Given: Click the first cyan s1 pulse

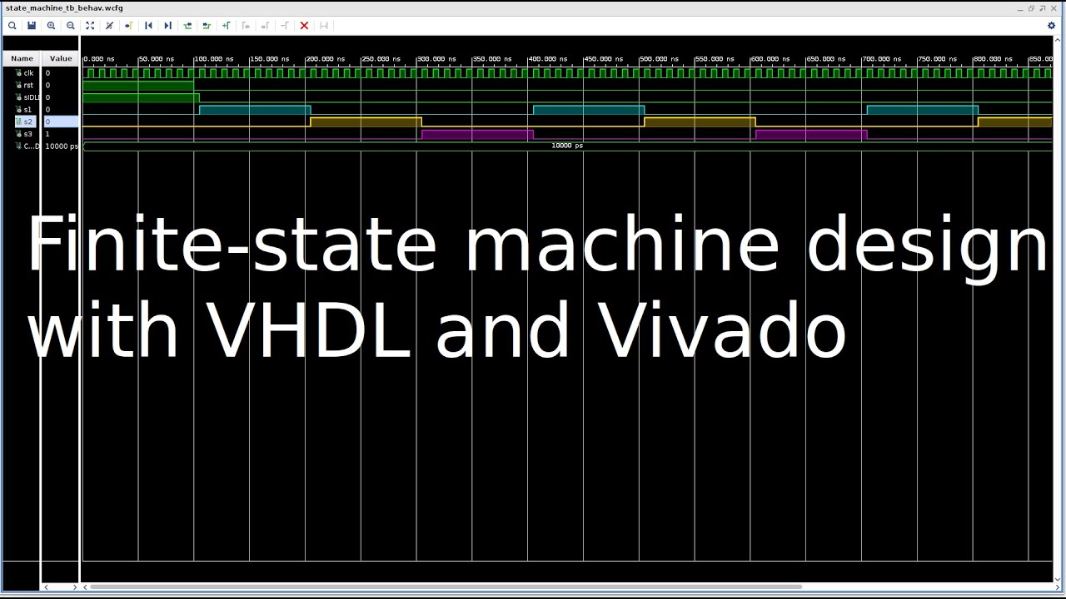Looking at the screenshot, I should point(255,110).
